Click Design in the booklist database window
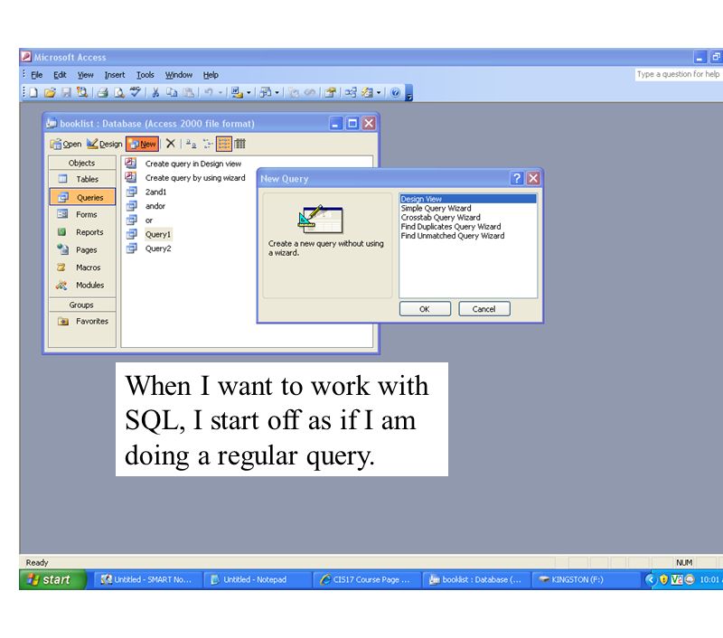The height and width of the screenshot is (638, 723). pos(104,144)
